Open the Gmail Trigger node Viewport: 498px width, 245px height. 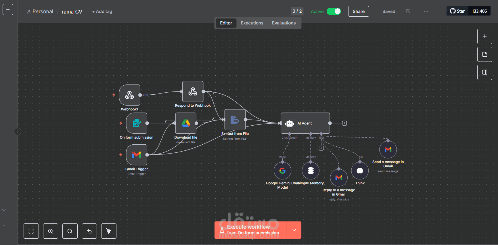click(x=137, y=155)
